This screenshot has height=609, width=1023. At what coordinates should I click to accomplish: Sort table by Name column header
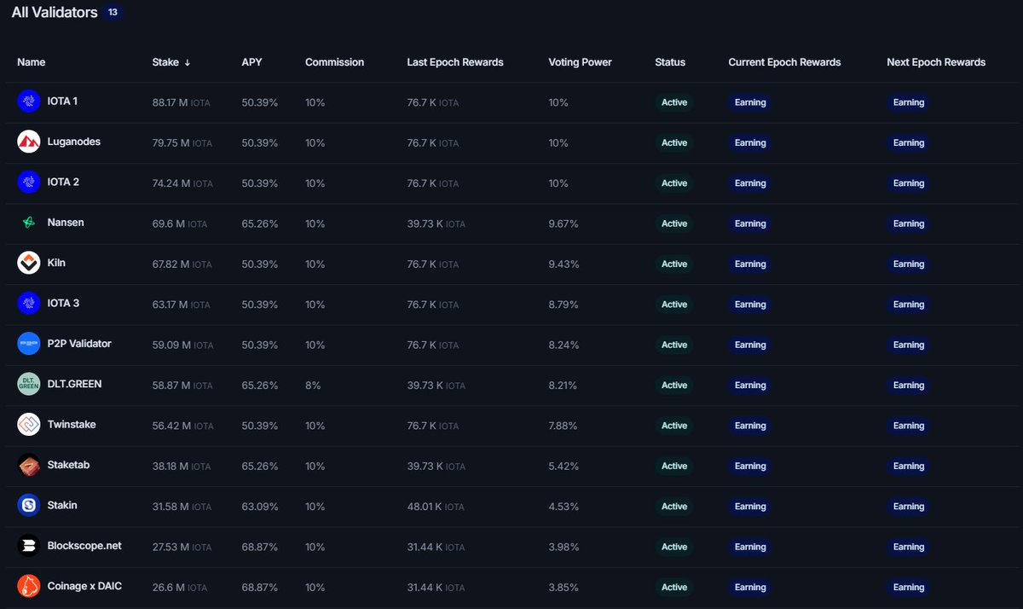(32, 62)
